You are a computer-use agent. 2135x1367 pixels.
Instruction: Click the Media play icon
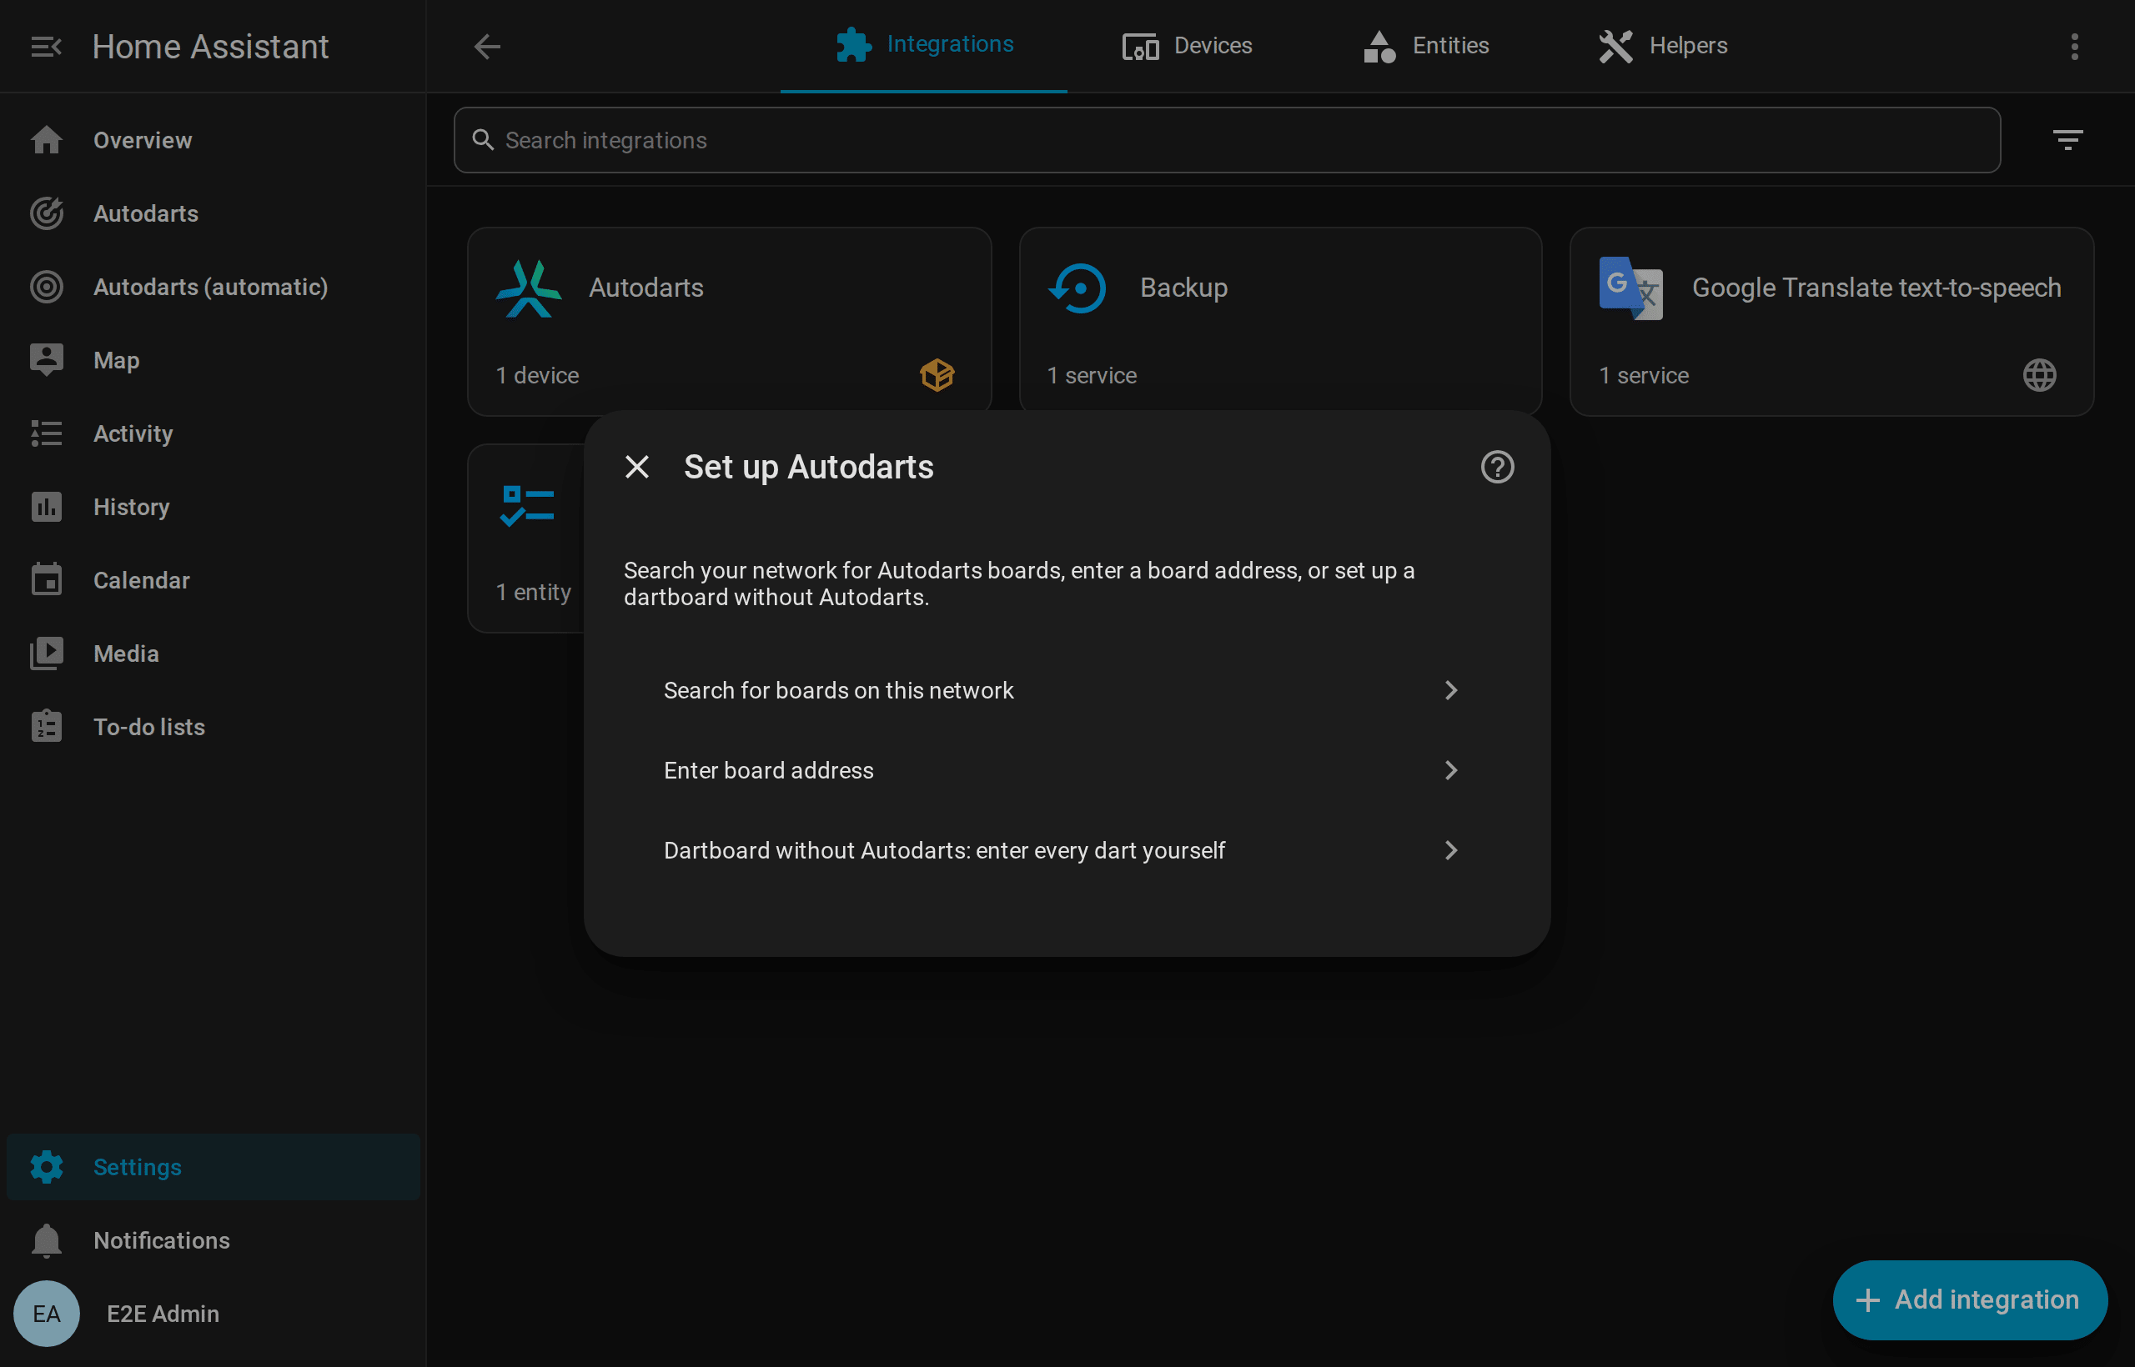(x=46, y=653)
